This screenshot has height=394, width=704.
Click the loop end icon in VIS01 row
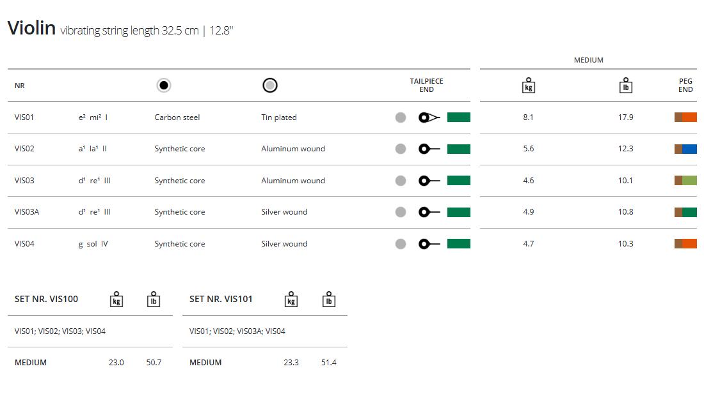click(429, 117)
